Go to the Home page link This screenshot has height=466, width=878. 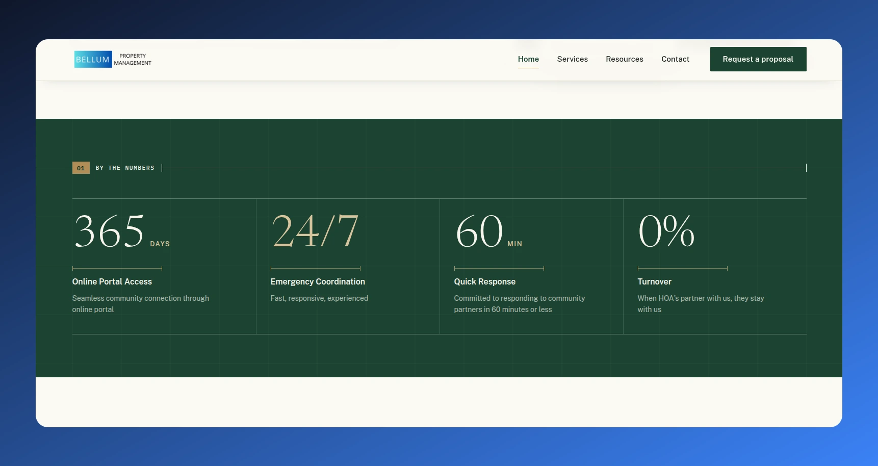(x=528, y=59)
